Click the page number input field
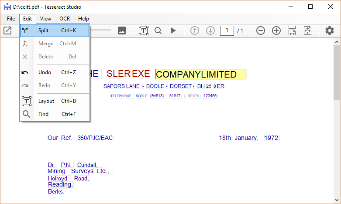 coord(227,31)
